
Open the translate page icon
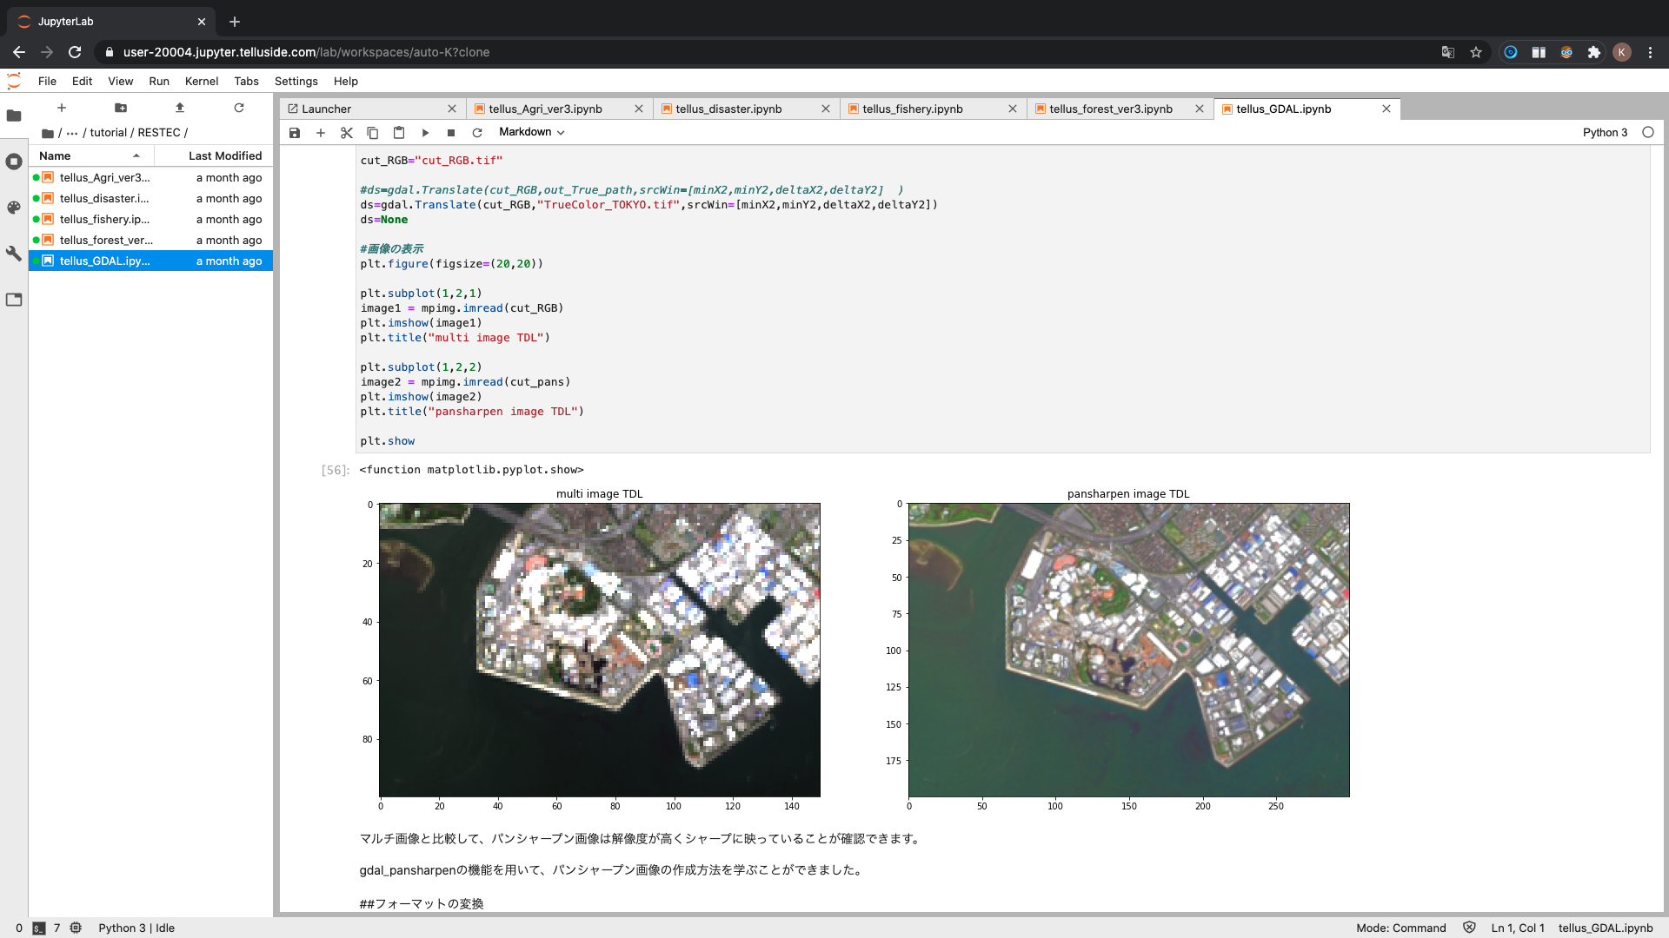pos(1448,52)
